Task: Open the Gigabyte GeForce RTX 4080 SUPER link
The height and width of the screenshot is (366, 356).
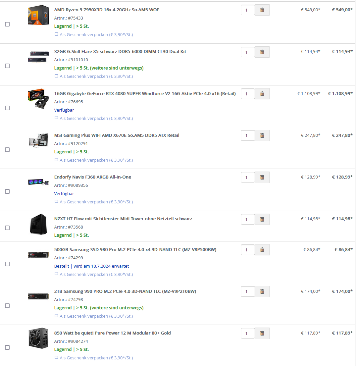Action: tap(145, 94)
